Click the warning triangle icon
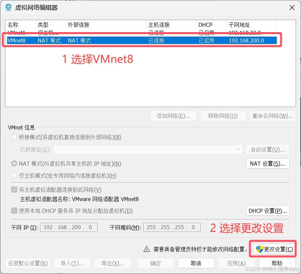Viewport: 301px width, 274px height. [147, 249]
